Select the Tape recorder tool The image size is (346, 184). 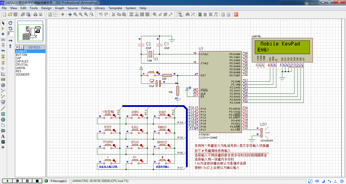click(3, 79)
